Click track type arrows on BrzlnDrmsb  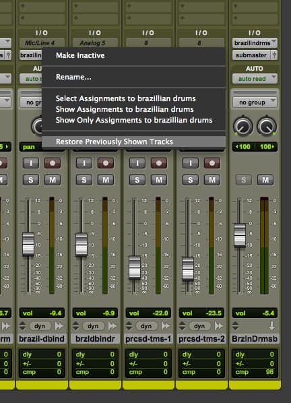235,326
